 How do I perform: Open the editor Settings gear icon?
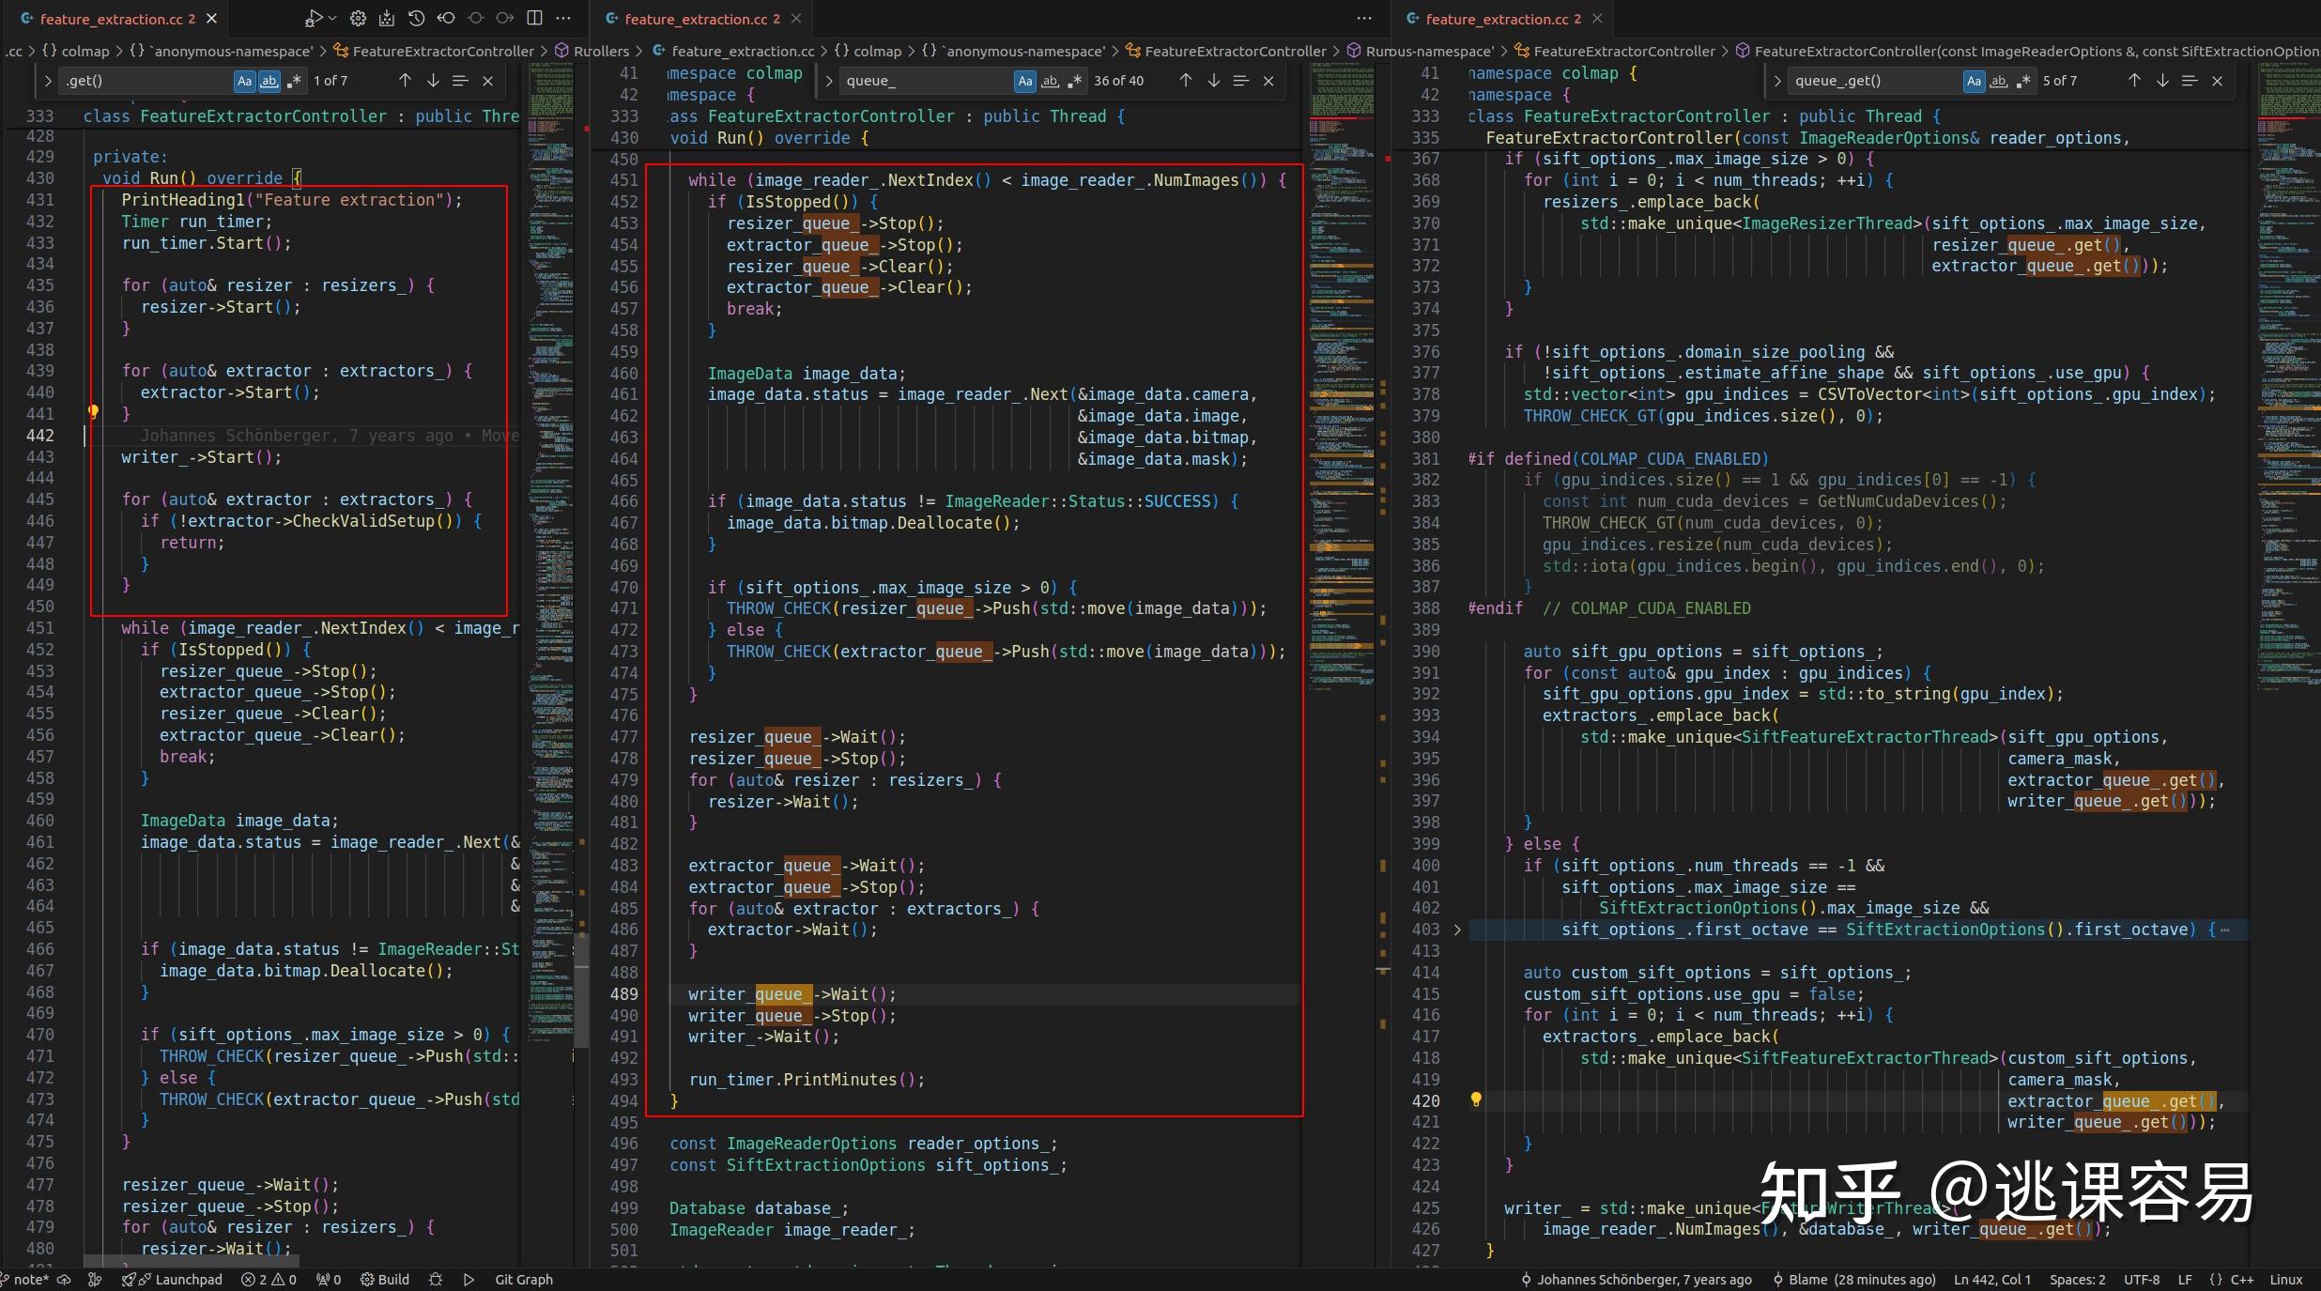pos(358,17)
